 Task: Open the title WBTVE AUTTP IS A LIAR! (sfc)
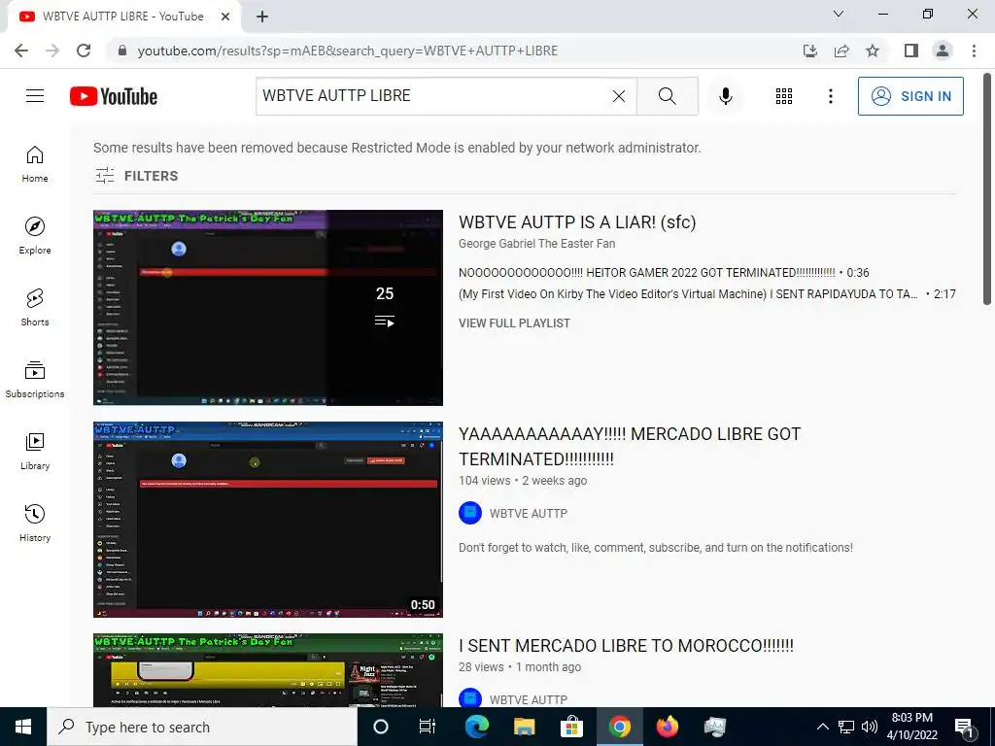(577, 222)
